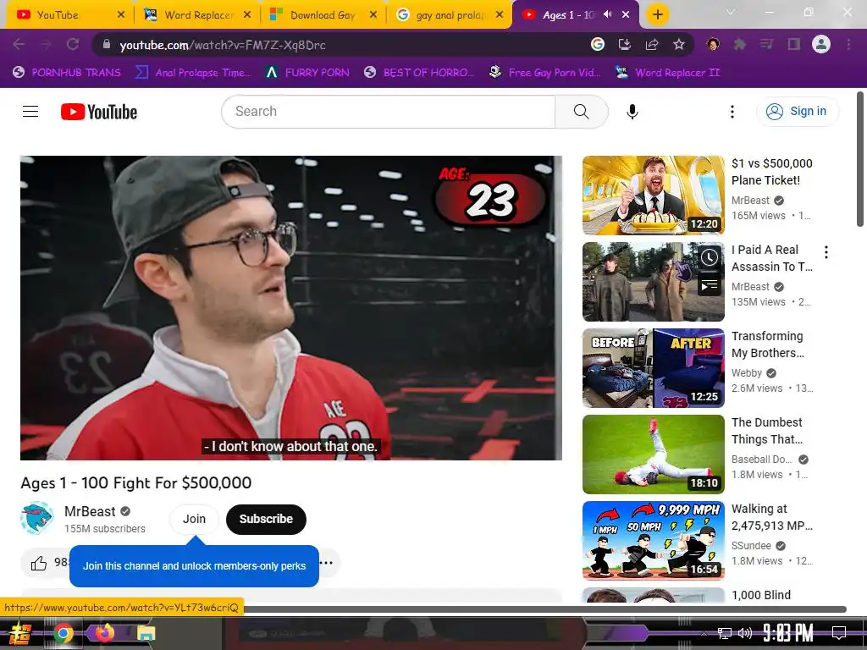
Task: Open the Chrome three-dot menu
Action: click(848, 44)
